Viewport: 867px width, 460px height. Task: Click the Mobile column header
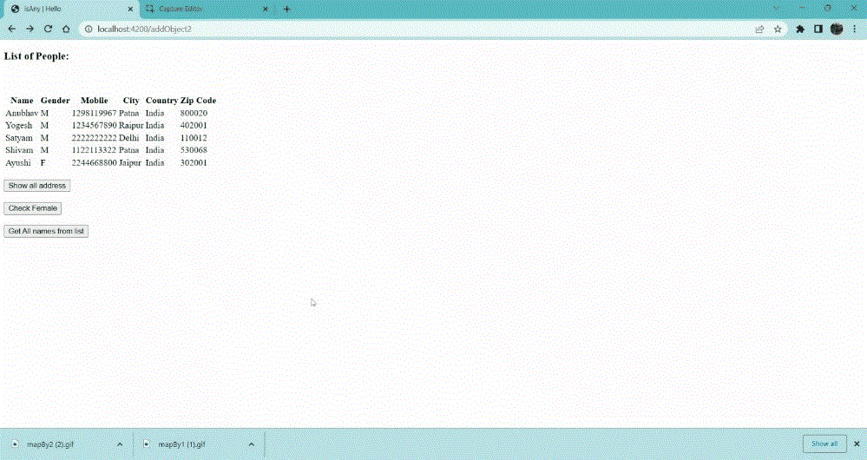pyautogui.click(x=95, y=101)
